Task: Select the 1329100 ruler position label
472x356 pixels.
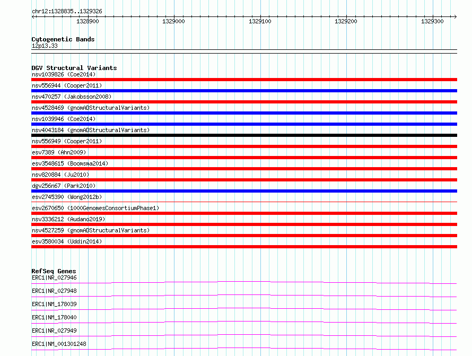Action: pyautogui.click(x=260, y=21)
